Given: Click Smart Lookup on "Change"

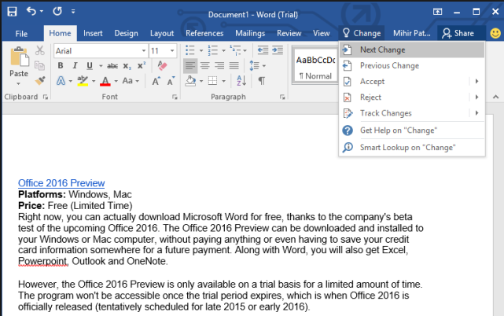Looking at the screenshot, I should pyautogui.click(x=412, y=148).
